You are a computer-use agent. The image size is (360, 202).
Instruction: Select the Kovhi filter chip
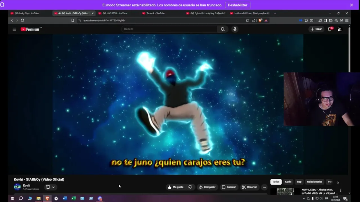288,182
